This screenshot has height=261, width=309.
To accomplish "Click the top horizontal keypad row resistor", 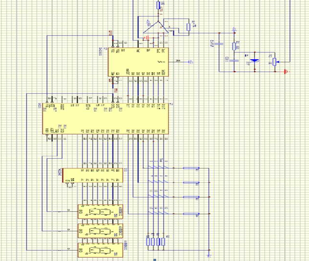I will pos(191,168).
